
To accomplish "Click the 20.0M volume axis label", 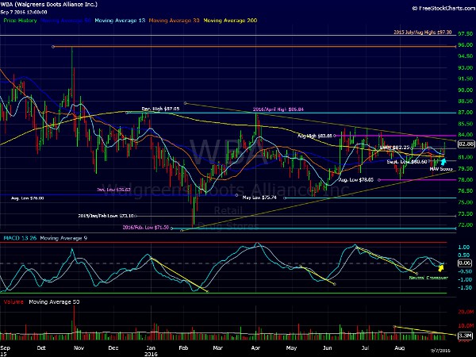I will coord(466,312).
